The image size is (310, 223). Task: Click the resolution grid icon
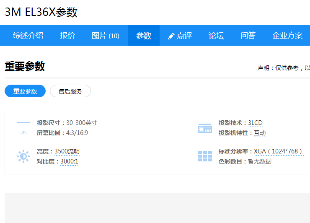click(205, 156)
